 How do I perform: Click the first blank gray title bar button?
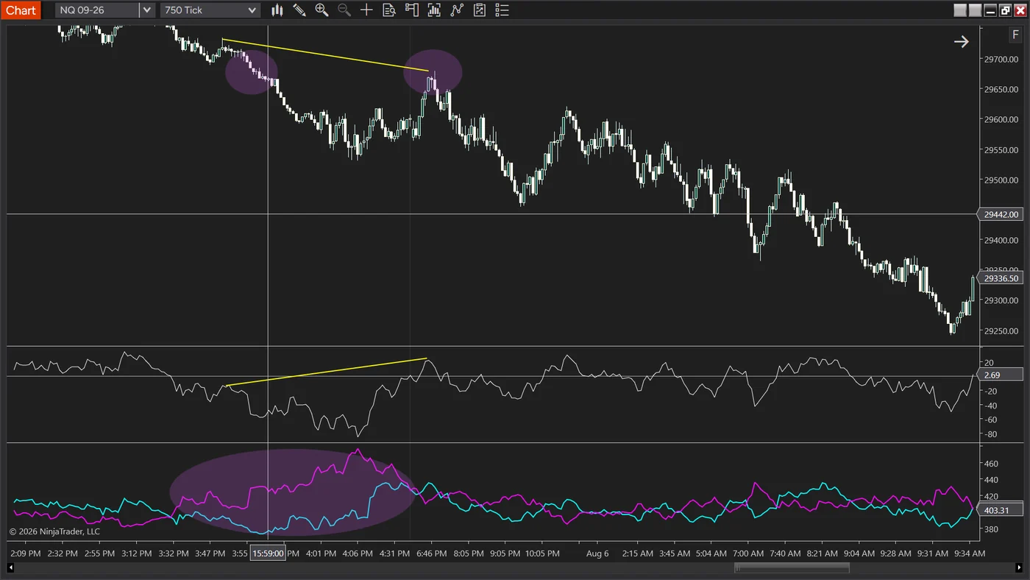click(960, 10)
